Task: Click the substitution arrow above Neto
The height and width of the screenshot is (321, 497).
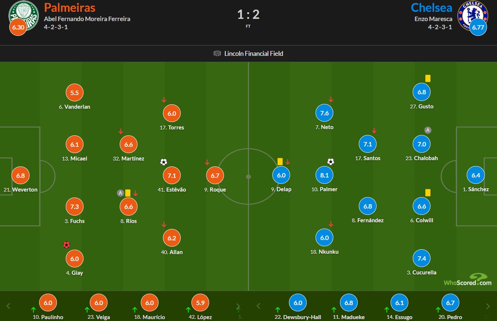Action: (x=331, y=99)
